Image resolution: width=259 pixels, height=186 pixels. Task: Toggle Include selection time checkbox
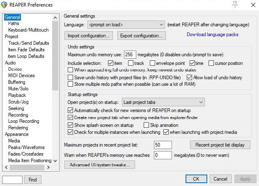point(192,63)
